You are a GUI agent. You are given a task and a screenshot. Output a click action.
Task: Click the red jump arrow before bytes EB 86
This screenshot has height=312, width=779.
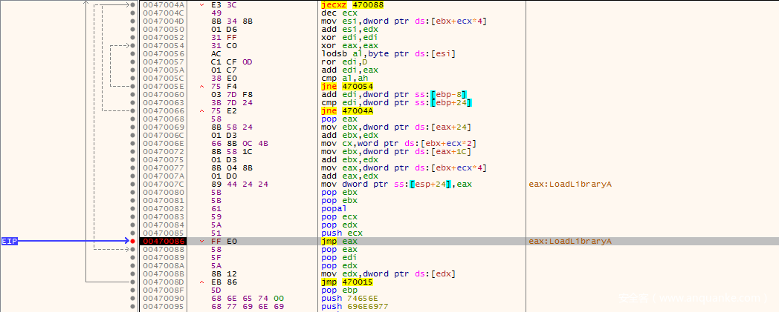(203, 282)
